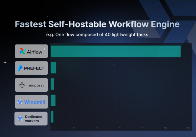Click the Fastest Self-Hostable Workflow Engine title

[x=97, y=24]
